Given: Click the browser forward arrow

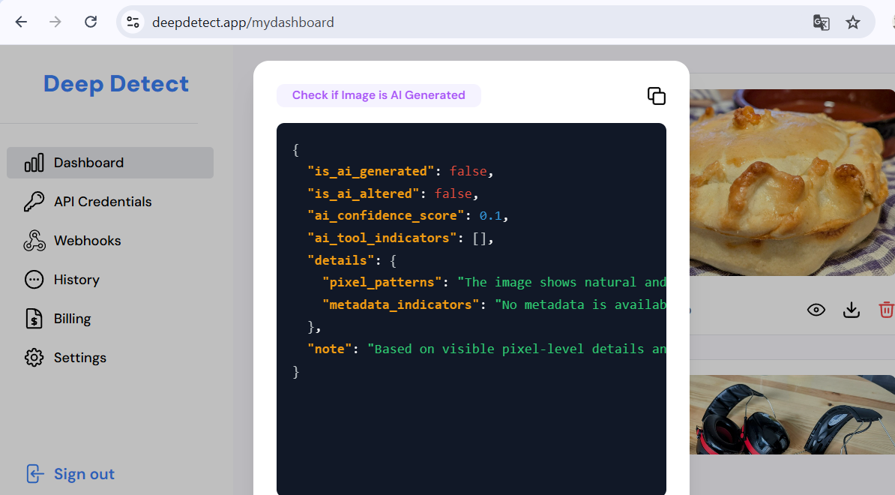Looking at the screenshot, I should coord(55,22).
